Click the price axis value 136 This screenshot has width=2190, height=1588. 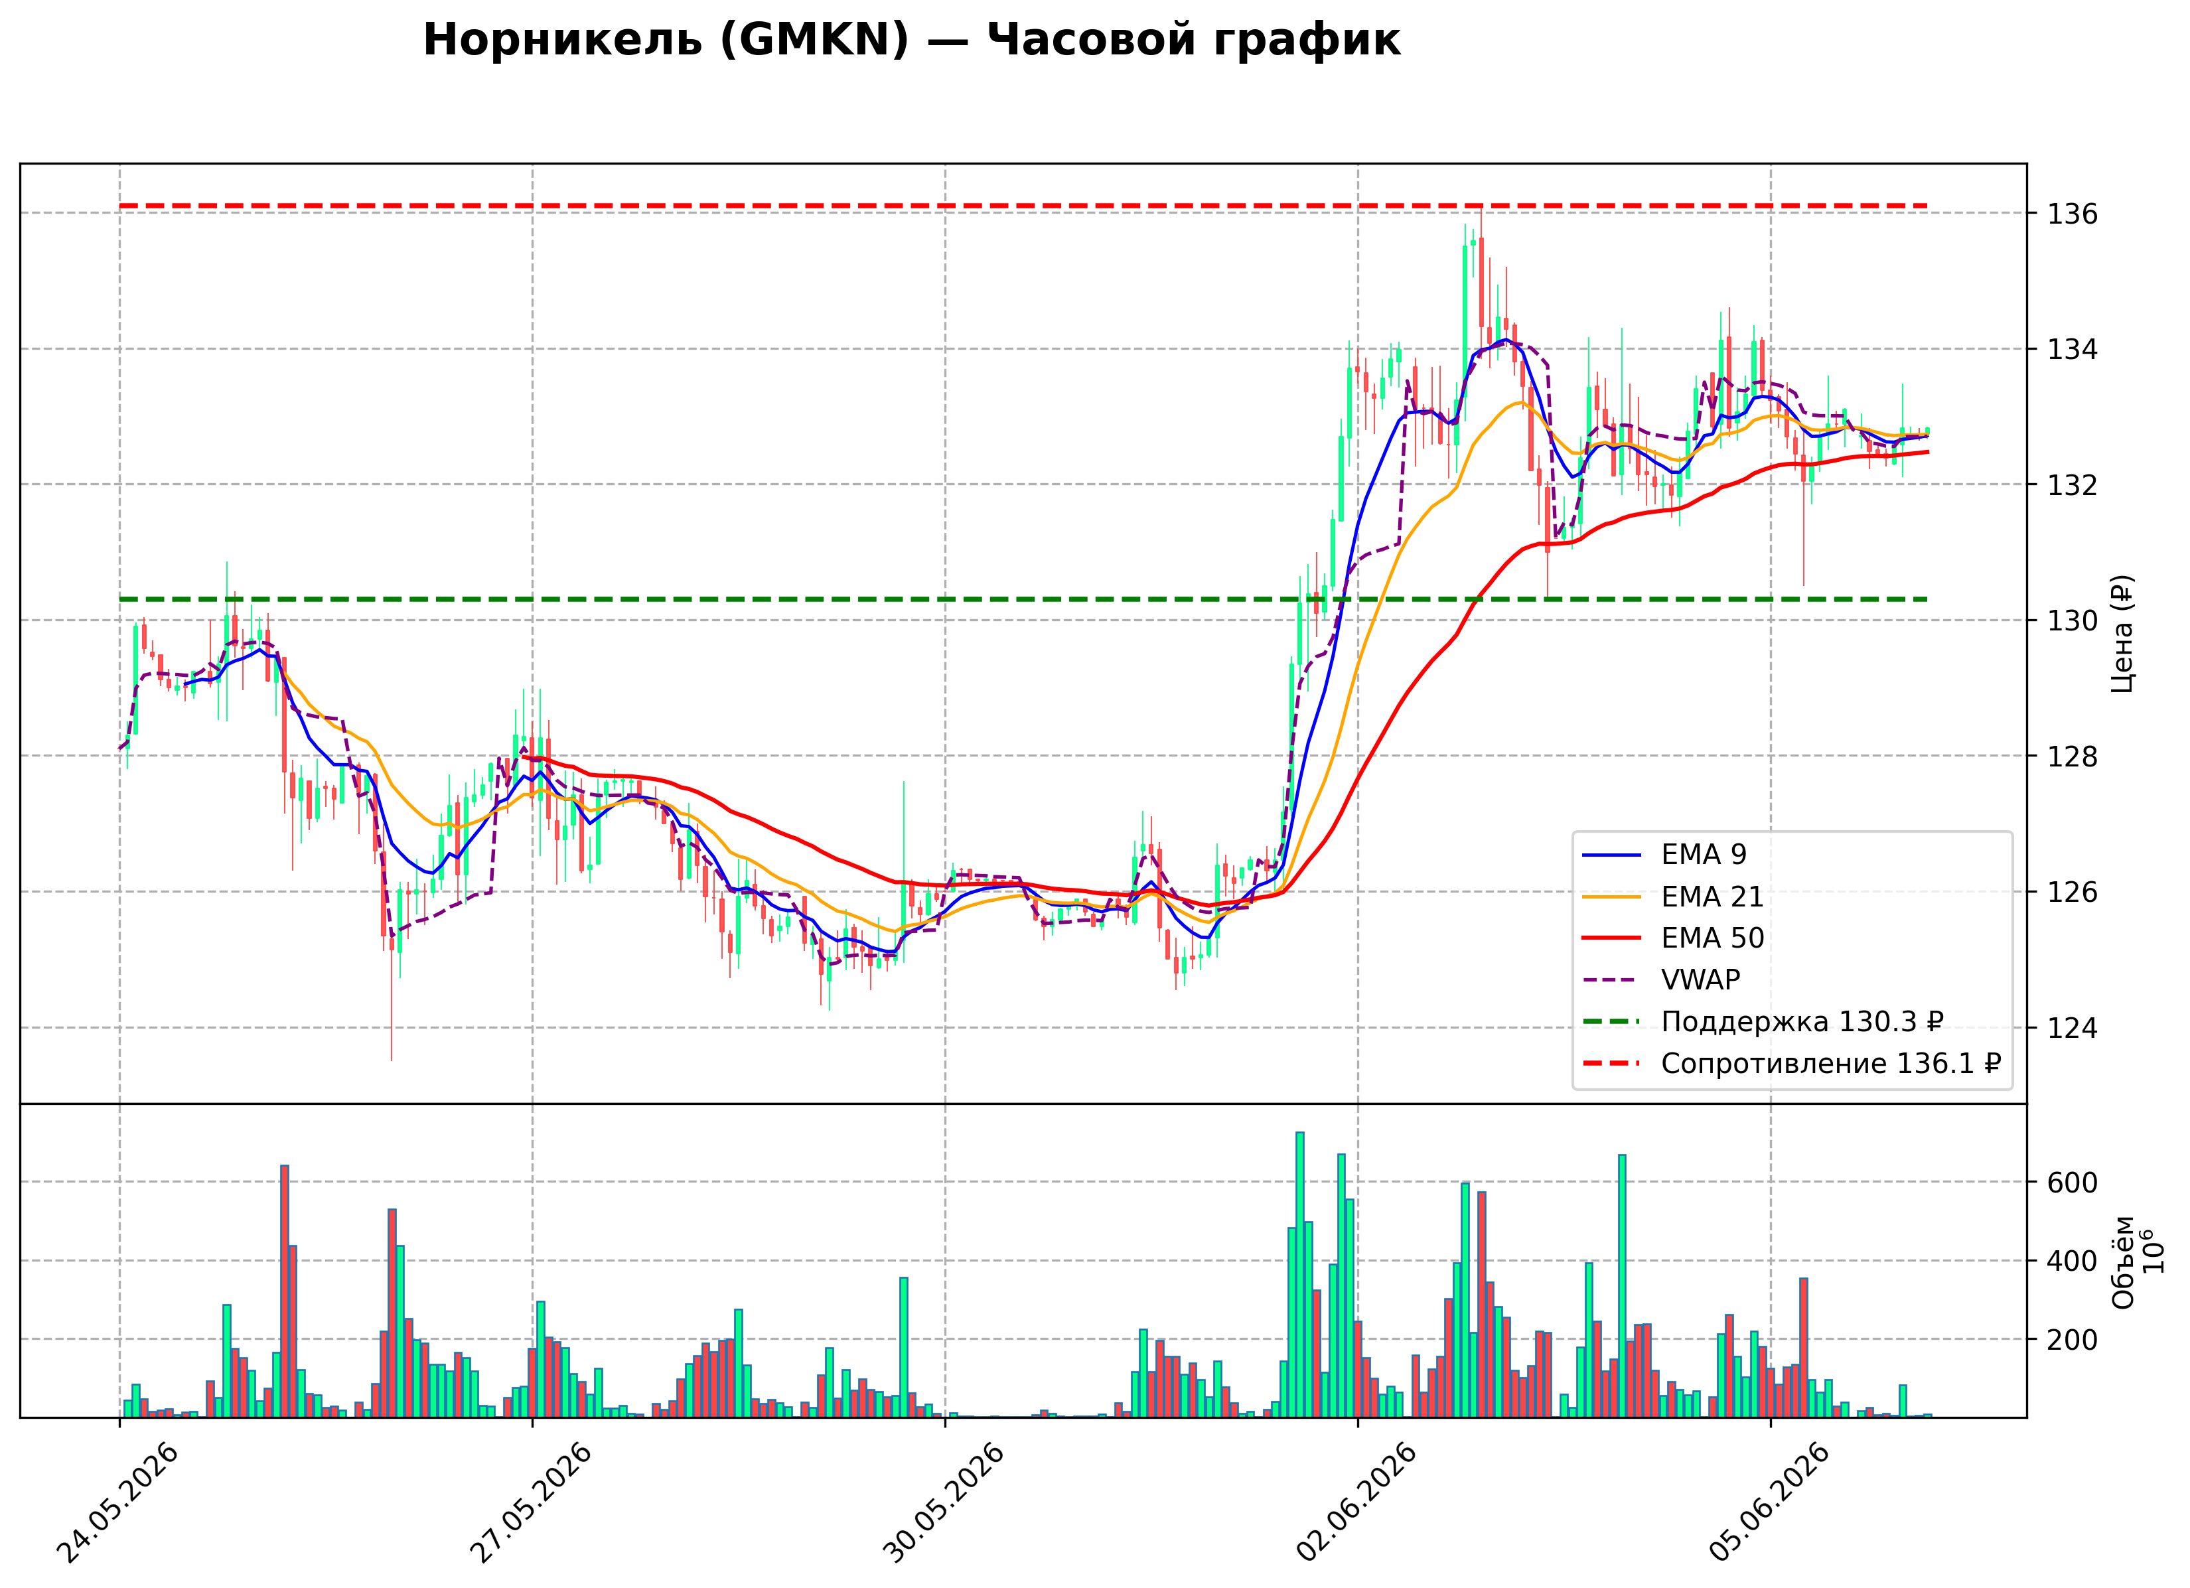[2073, 213]
